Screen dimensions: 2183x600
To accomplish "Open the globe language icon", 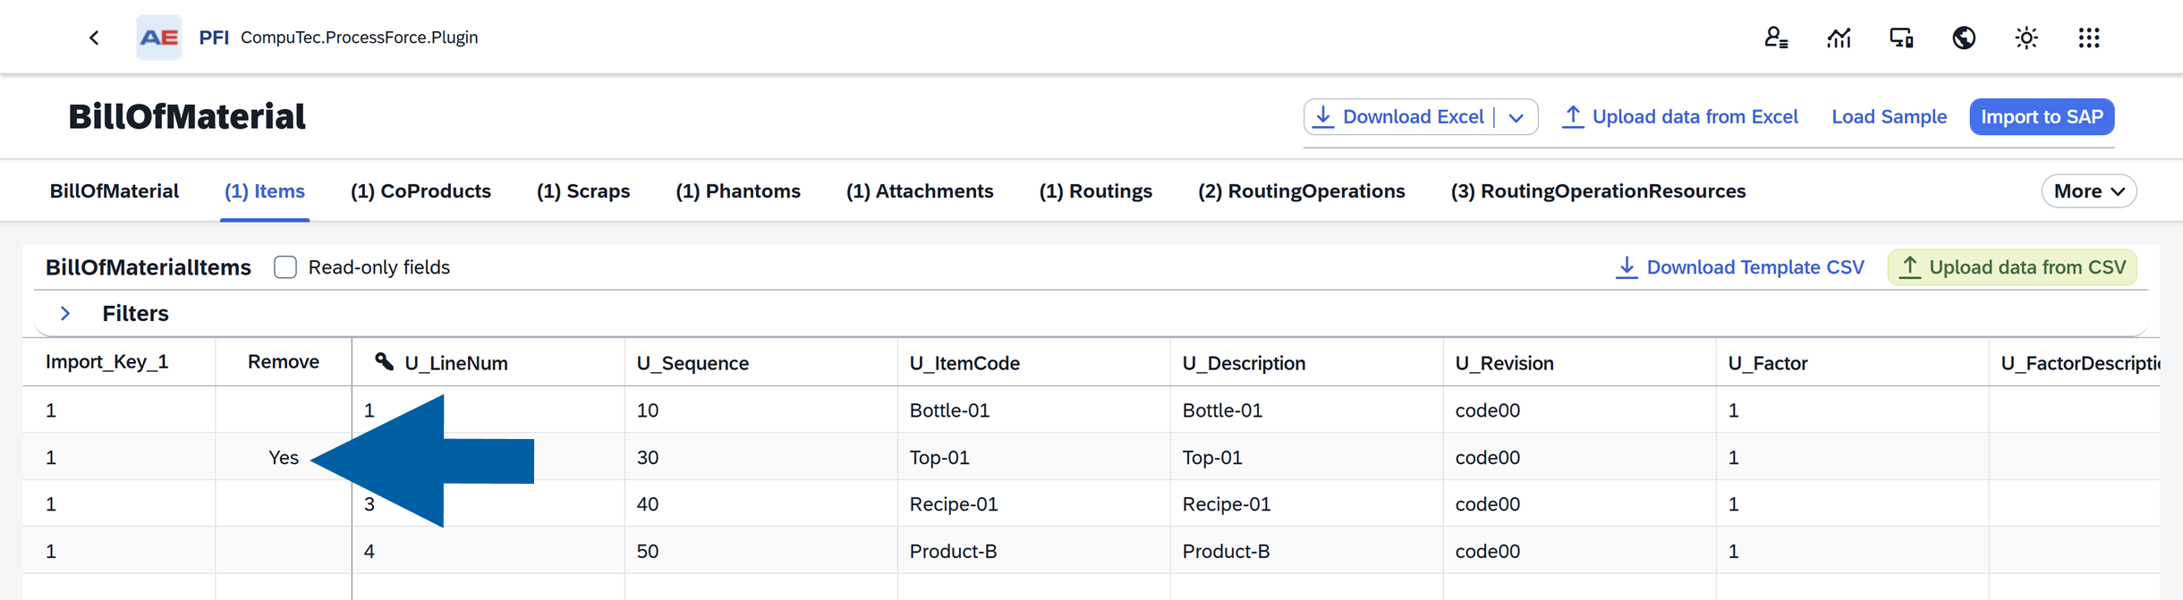I will click(x=1964, y=38).
